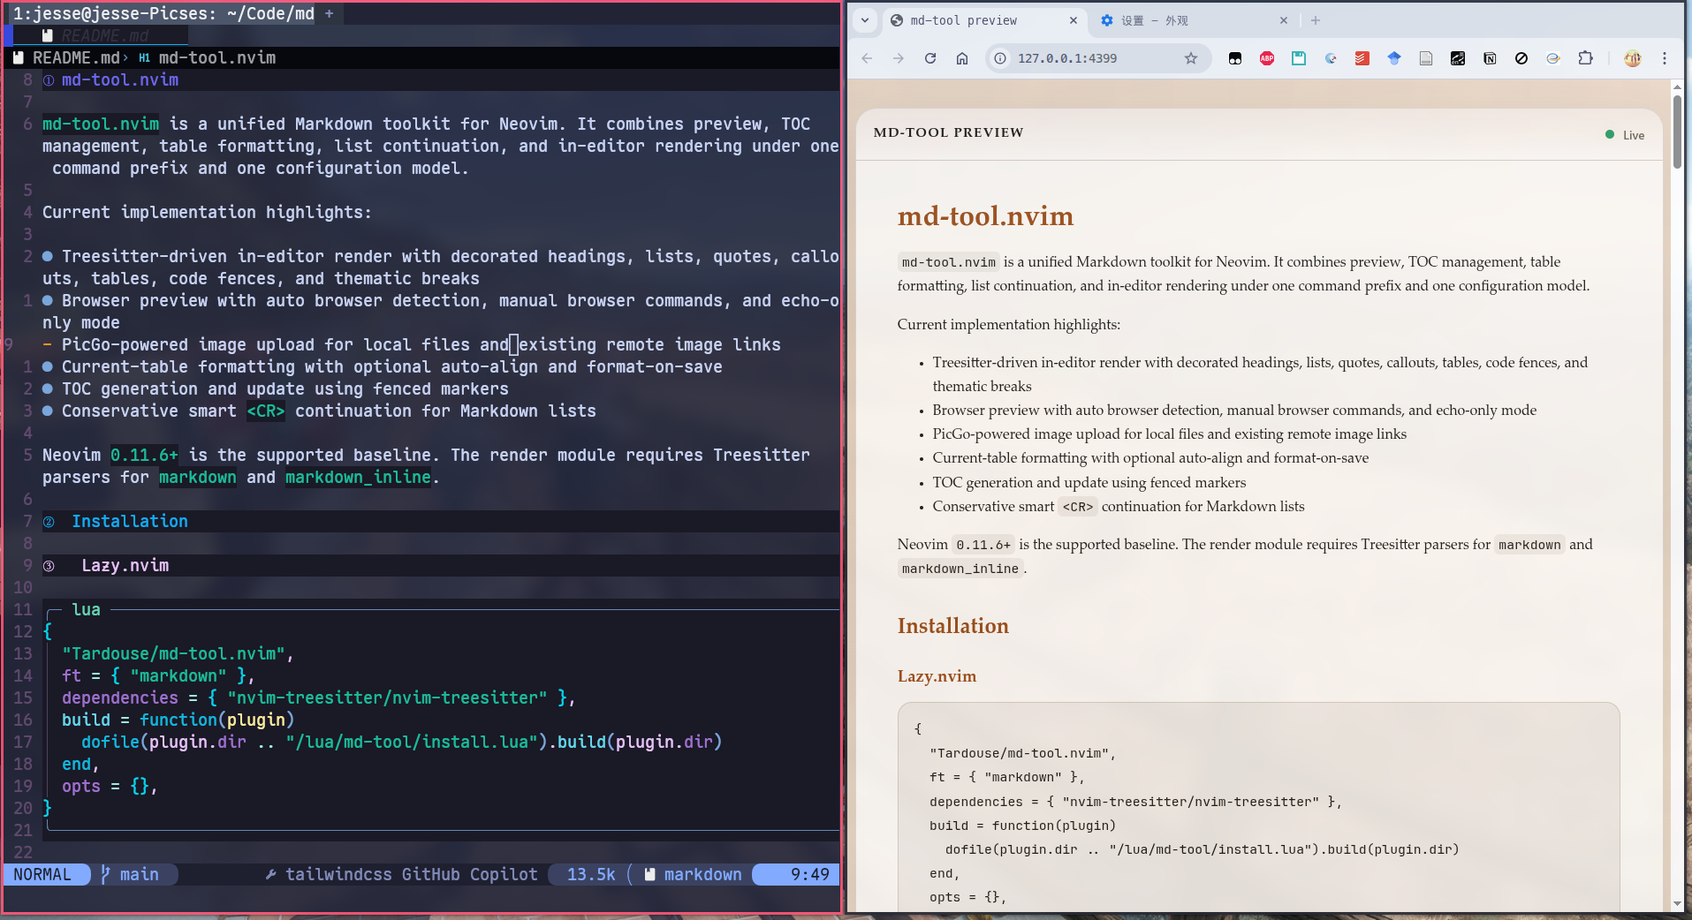Click the AdBlock Plus extension icon

point(1267,58)
